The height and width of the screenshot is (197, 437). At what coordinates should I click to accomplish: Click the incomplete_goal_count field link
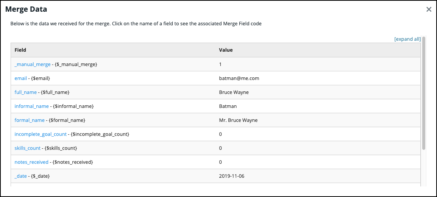coord(41,134)
